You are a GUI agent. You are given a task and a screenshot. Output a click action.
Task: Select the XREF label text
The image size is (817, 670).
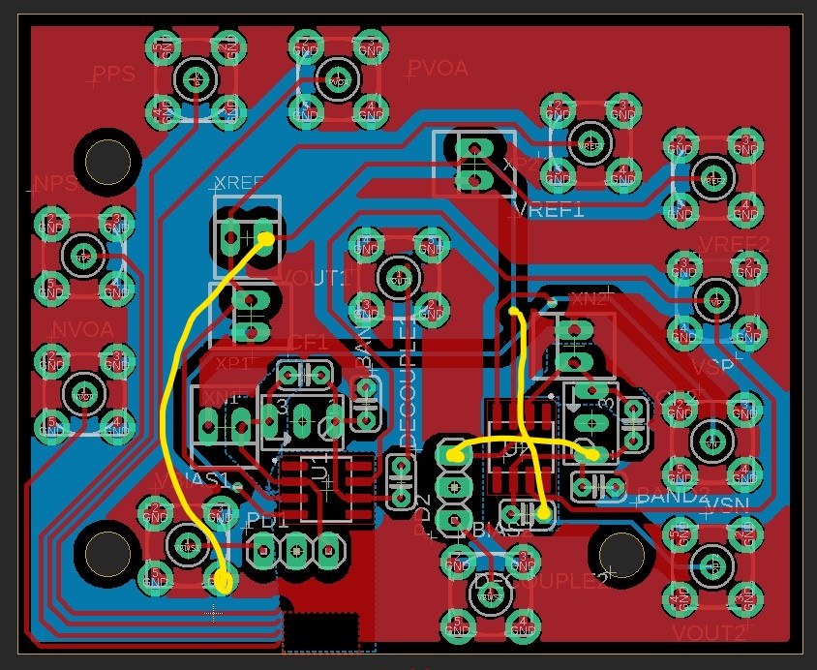point(239,183)
